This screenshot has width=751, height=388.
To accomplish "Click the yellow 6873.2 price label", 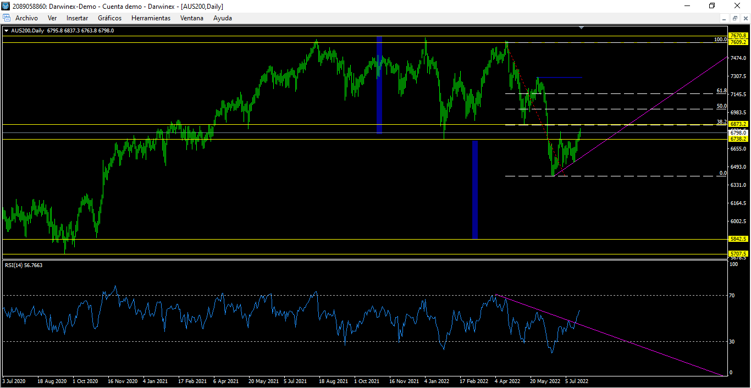I will (x=737, y=125).
